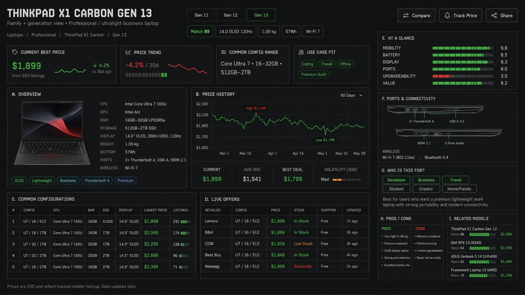
Task: Switch to the Gen 12 tab
Action: [x=230, y=15]
